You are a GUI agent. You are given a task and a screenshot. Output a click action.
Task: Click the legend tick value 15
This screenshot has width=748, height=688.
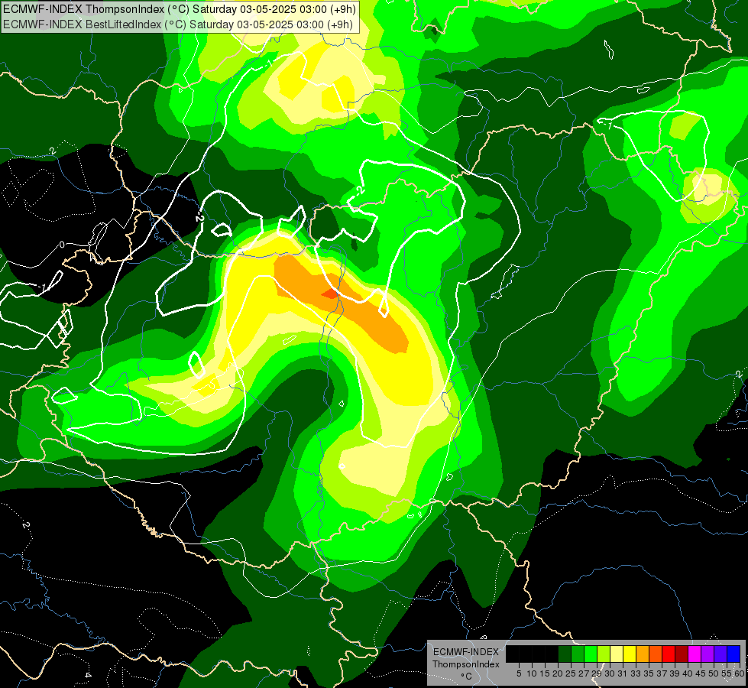pyautogui.click(x=545, y=673)
